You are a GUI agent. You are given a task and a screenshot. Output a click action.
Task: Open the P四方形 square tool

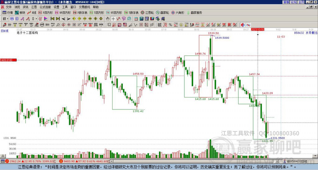tap(46, 12)
